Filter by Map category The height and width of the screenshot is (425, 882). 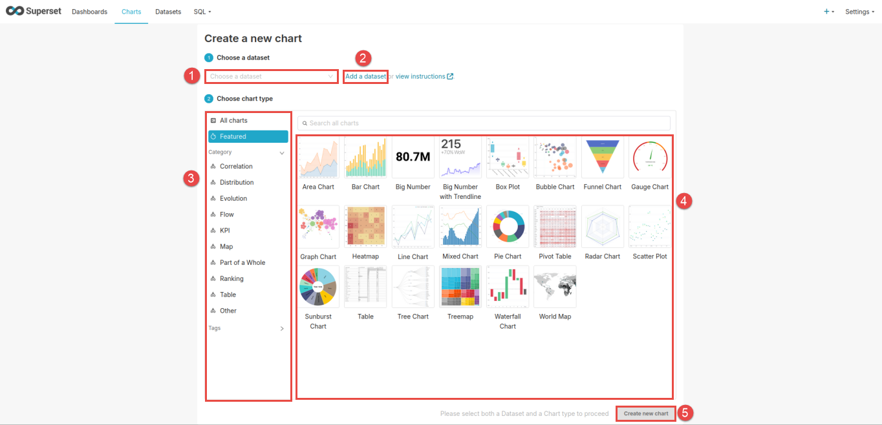248,247
